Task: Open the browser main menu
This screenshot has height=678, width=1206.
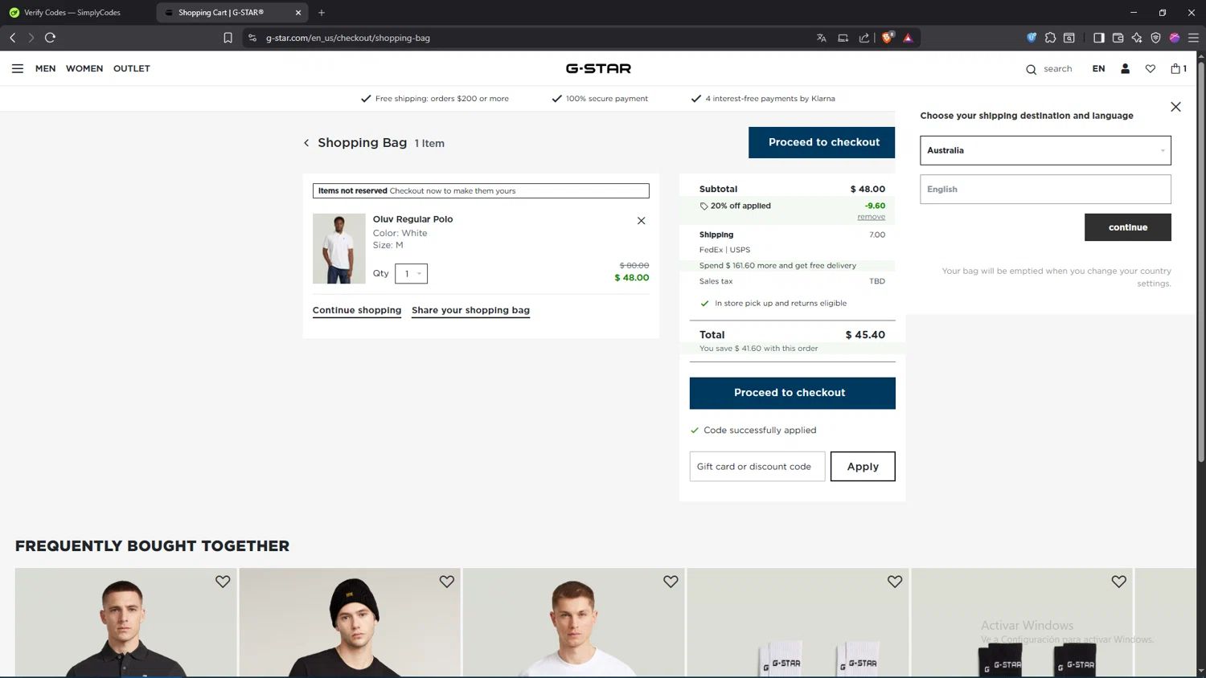Action: click(1193, 38)
